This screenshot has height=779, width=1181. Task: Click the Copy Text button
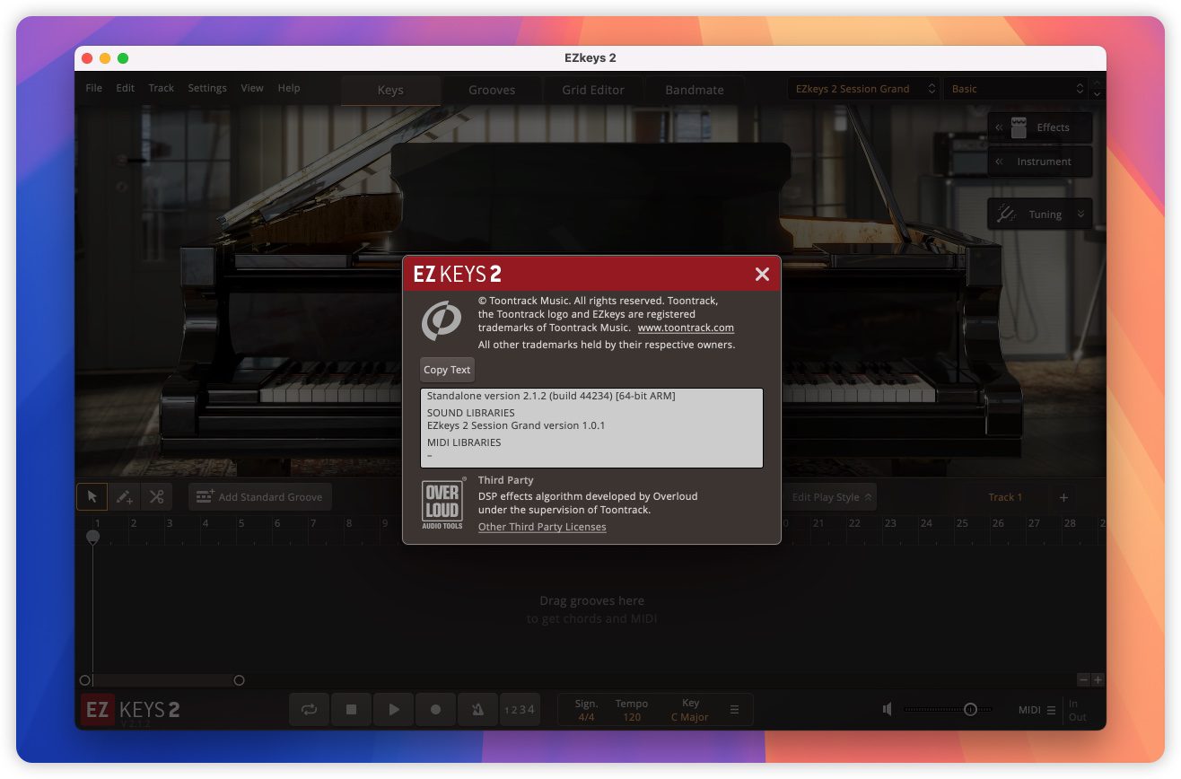(x=447, y=370)
